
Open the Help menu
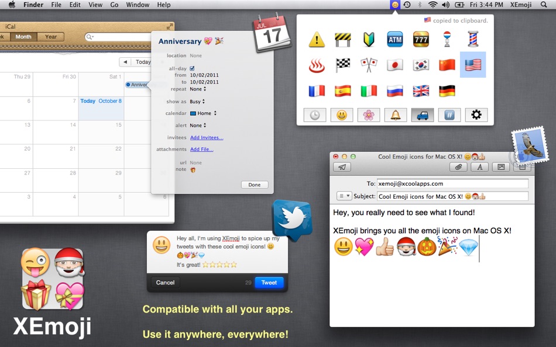click(x=164, y=5)
